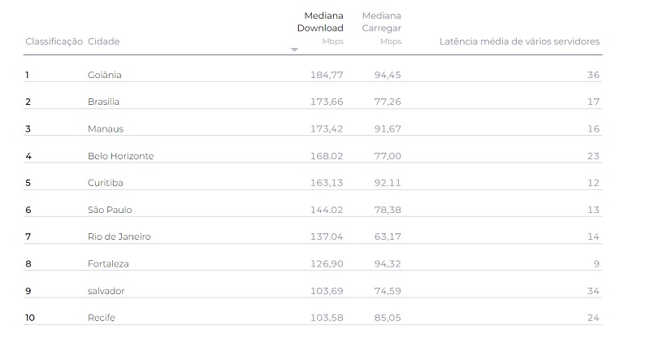650x343 pixels.
Task: Sort by Mediana Carregar column header
Action: point(381,22)
